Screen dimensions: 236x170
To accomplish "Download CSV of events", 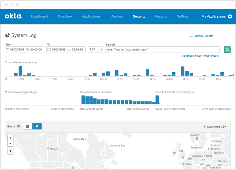I will (x=214, y=127).
